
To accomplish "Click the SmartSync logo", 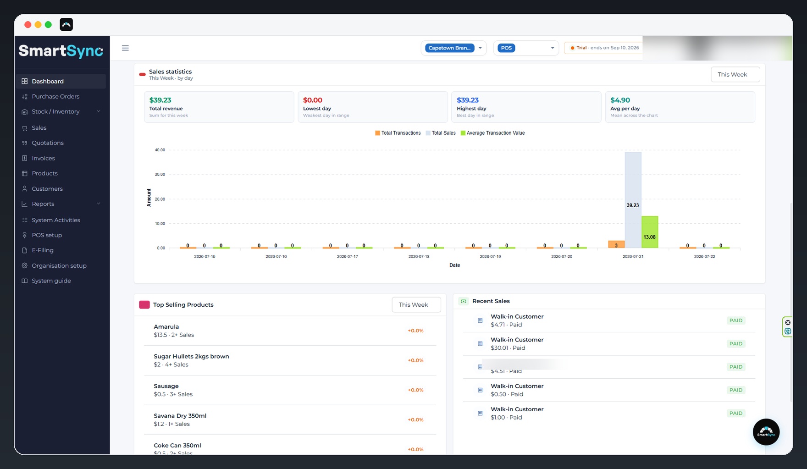I will click(x=61, y=51).
